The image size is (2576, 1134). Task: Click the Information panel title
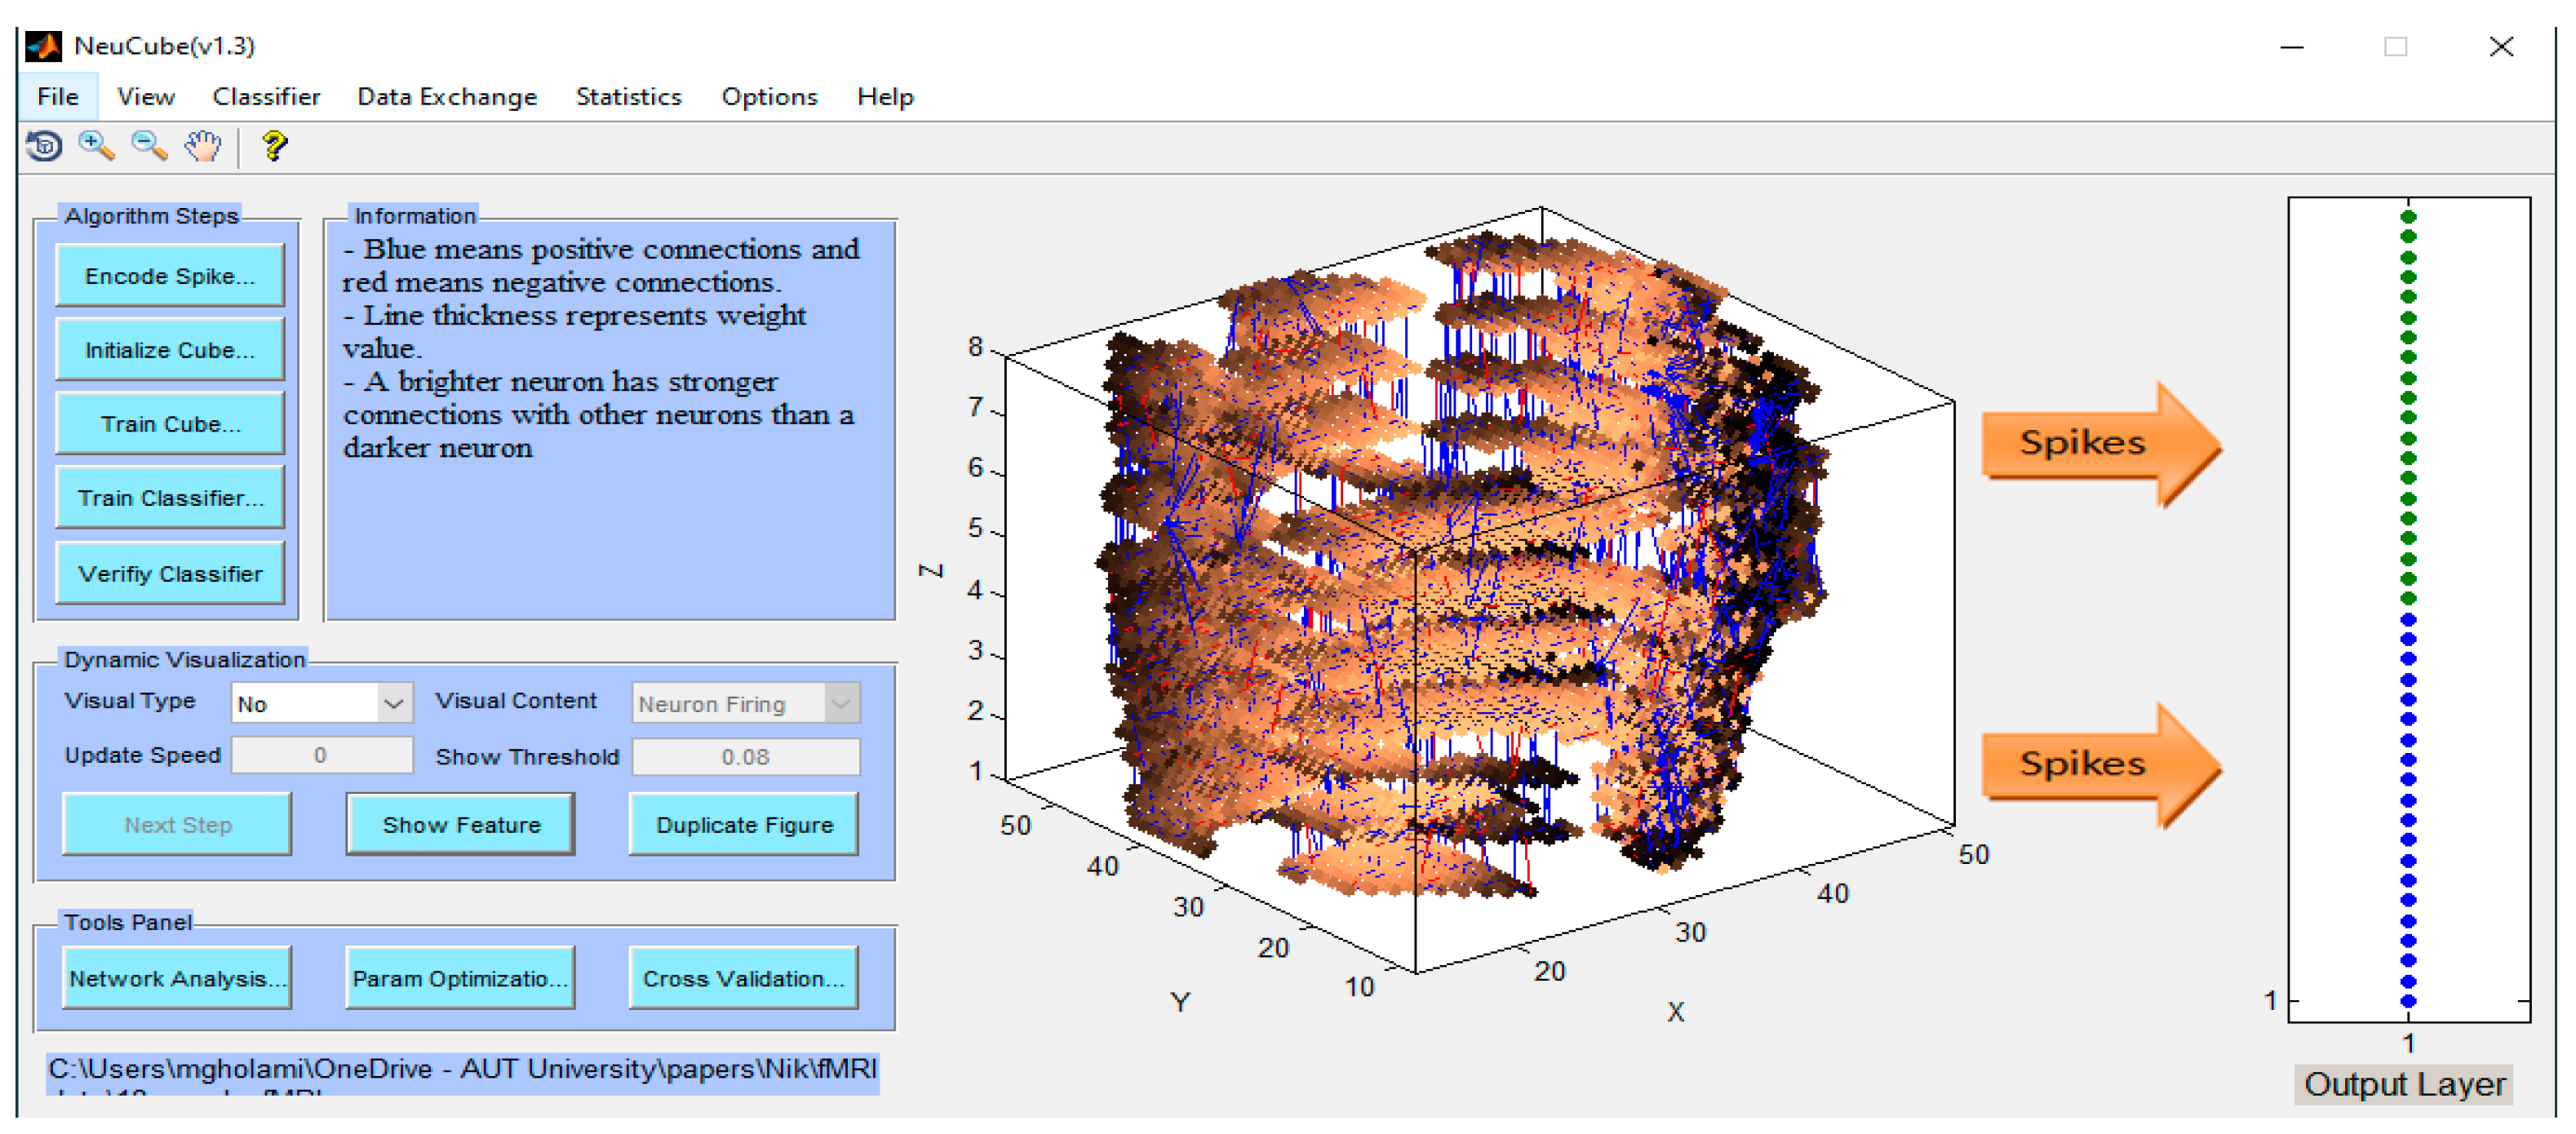point(415,216)
